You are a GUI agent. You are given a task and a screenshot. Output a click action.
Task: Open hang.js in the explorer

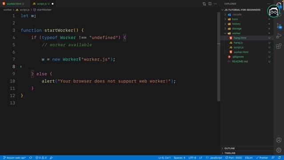pos(238,43)
